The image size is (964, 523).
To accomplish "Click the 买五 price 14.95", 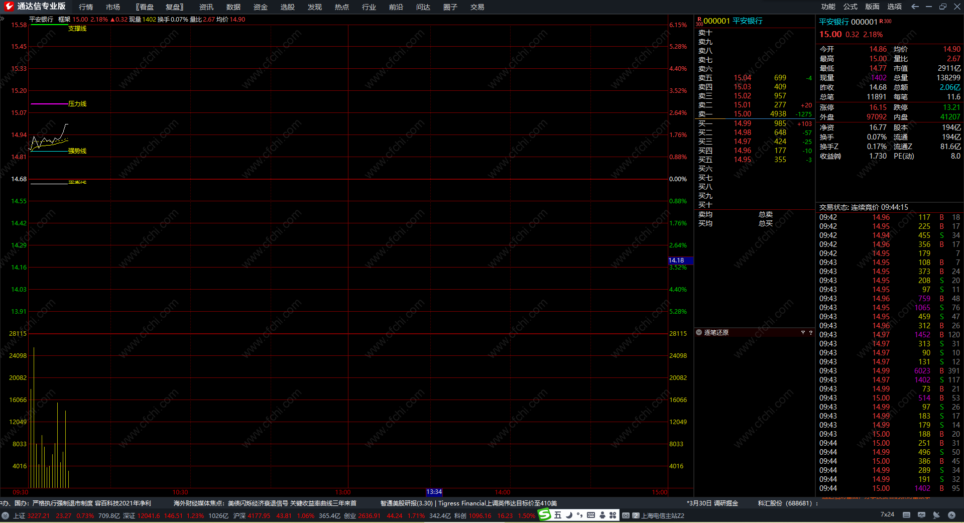I will click(x=743, y=160).
